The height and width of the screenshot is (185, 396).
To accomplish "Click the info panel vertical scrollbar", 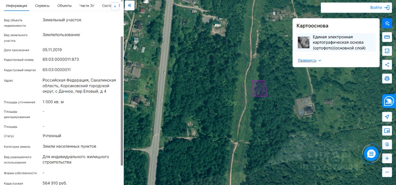I will click(122, 100).
